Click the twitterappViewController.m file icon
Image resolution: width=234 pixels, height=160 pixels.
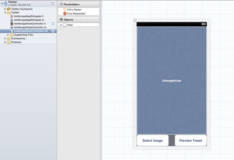coord(12,27)
